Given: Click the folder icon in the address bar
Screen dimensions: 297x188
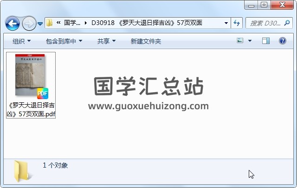Looking at the screenshot, I should point(50,23).
